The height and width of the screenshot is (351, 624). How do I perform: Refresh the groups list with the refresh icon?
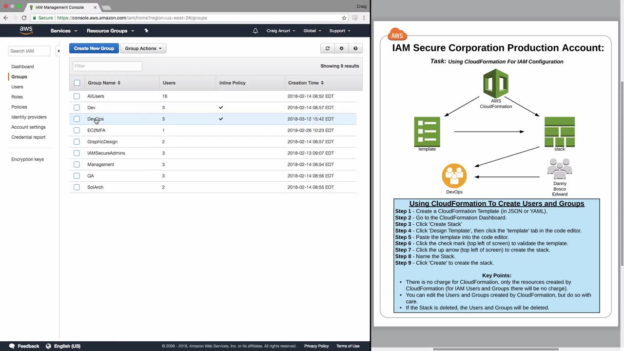pos(328,48)
